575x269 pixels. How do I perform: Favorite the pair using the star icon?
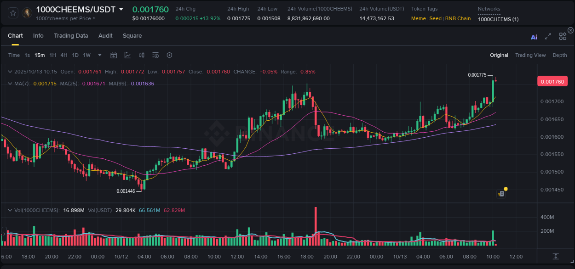(13, 13)
